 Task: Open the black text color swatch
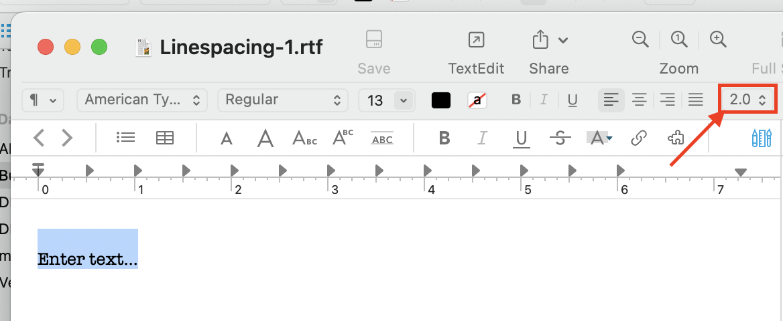441,100
